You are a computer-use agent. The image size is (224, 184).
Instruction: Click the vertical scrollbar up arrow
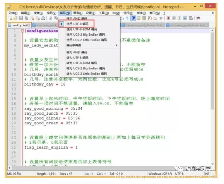212,31
